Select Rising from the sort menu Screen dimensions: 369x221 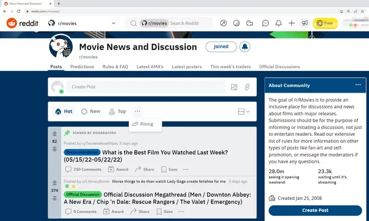(145, 124)
